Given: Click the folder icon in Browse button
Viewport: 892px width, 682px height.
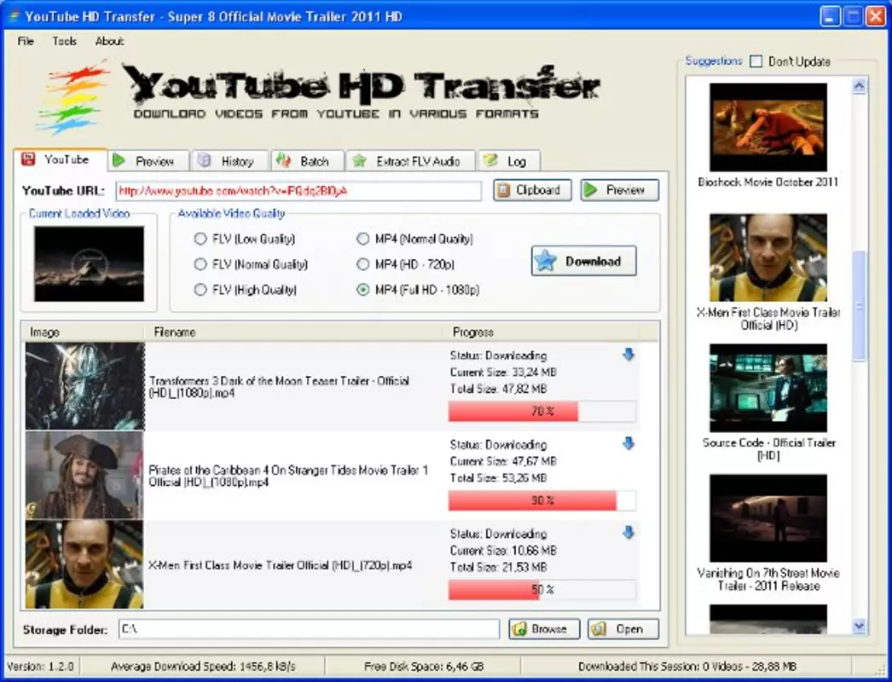Looking at the screenshot, I should click(x=518, y=629).
